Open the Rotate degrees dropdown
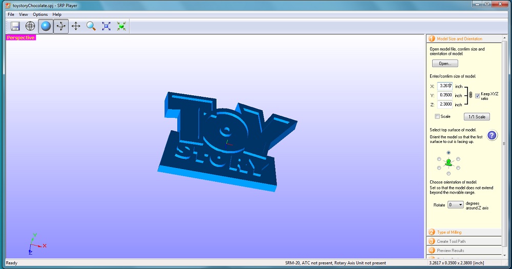Image resolution: width=512 pixels, height=269 pixels. (x=455, y=205)
